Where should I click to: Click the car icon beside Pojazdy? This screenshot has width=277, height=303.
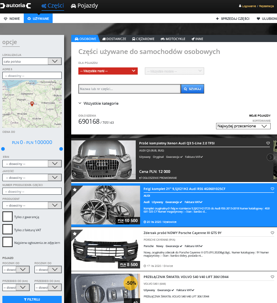pos(74,6)
